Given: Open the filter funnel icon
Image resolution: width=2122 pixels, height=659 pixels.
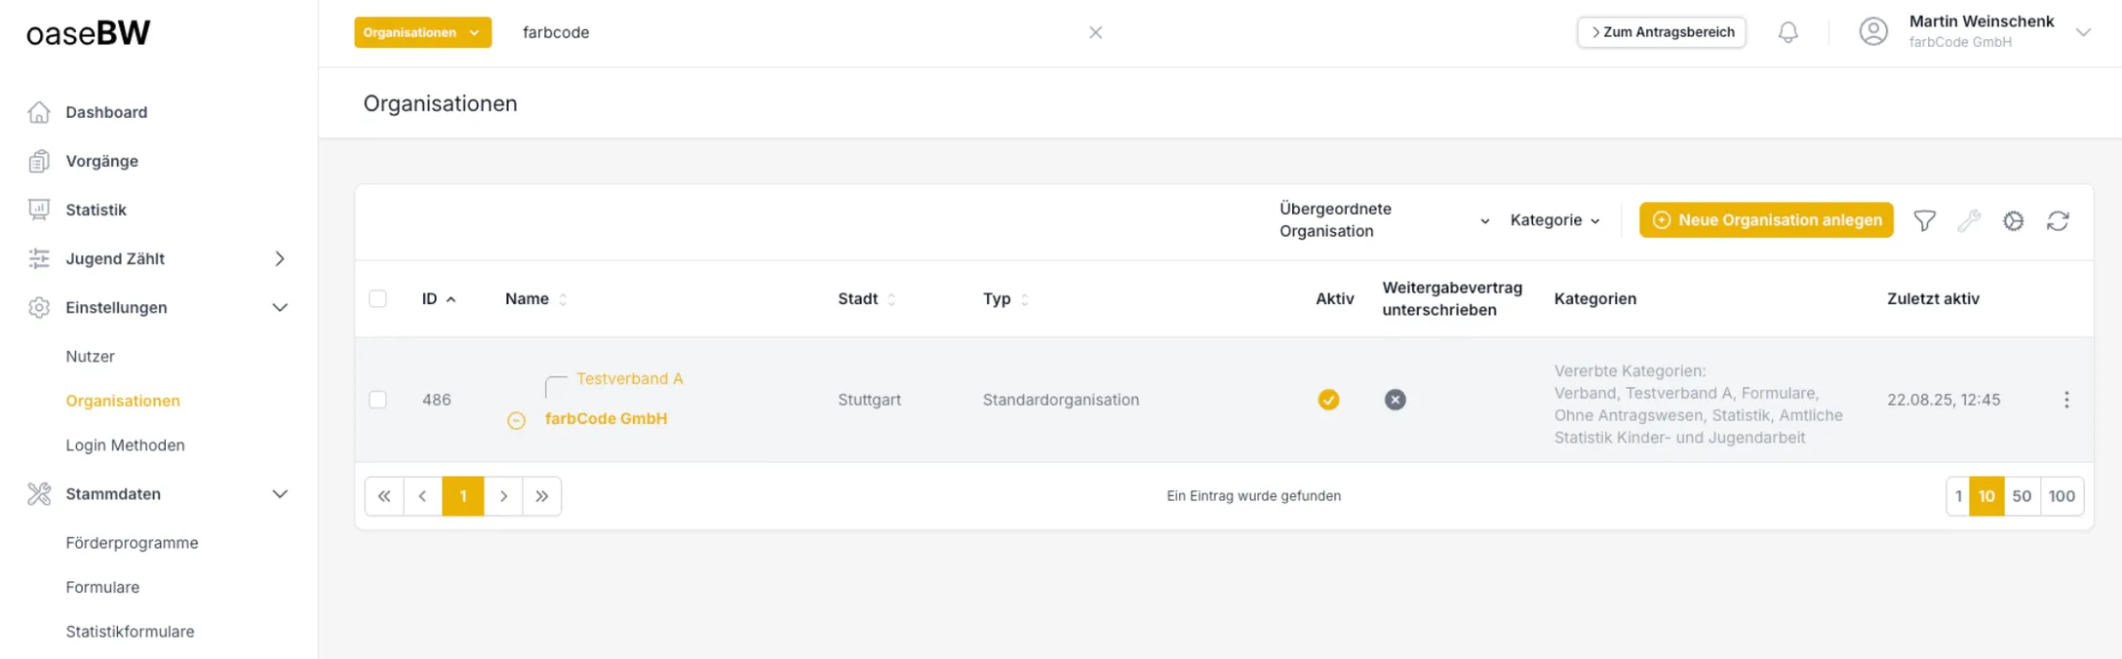Looking at the screenshot, I should [1924, 221].
